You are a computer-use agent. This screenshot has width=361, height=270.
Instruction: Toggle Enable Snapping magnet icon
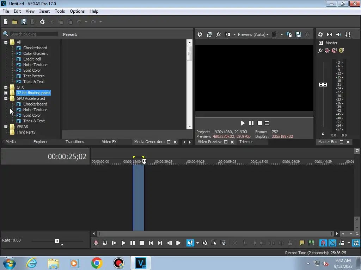pyautogui.click(x=323, y=243)
